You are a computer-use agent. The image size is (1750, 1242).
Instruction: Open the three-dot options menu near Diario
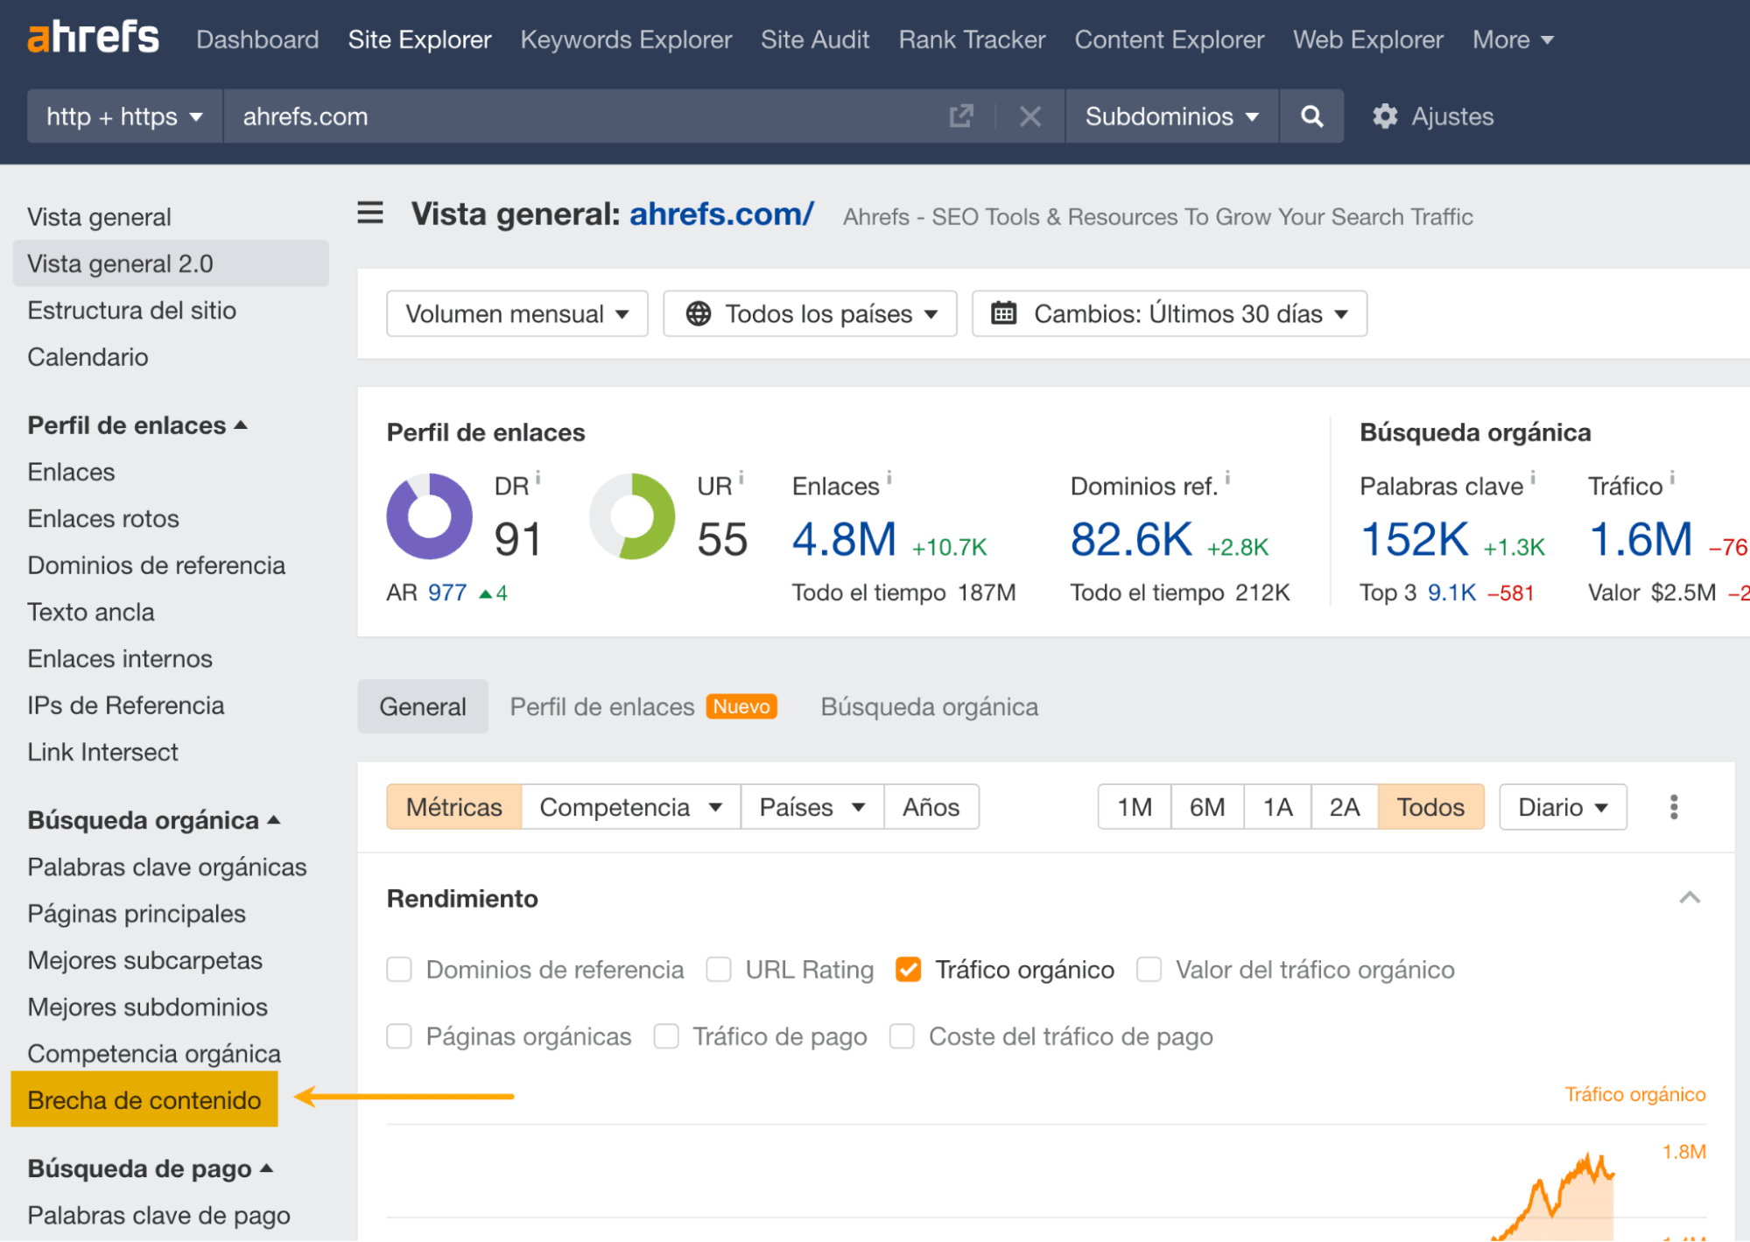coord(1674,806)
